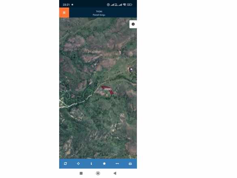Center map with the locate crosshair icon

78,164
